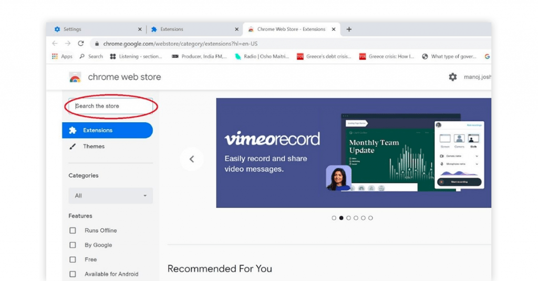Image resolution: width=538 pixels, height=281 pixels.
Task: Open the Listening - section bookmark
Action: (x=136, y=57)
